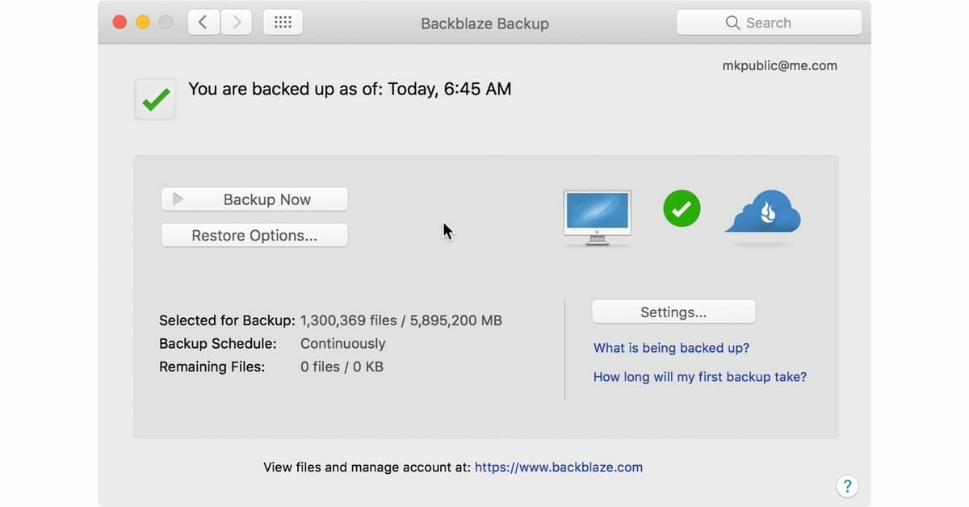Click the 'Continuously' schedule value
Image resolution: width=969 pixels, height=507 pixels.
point(343,344)
